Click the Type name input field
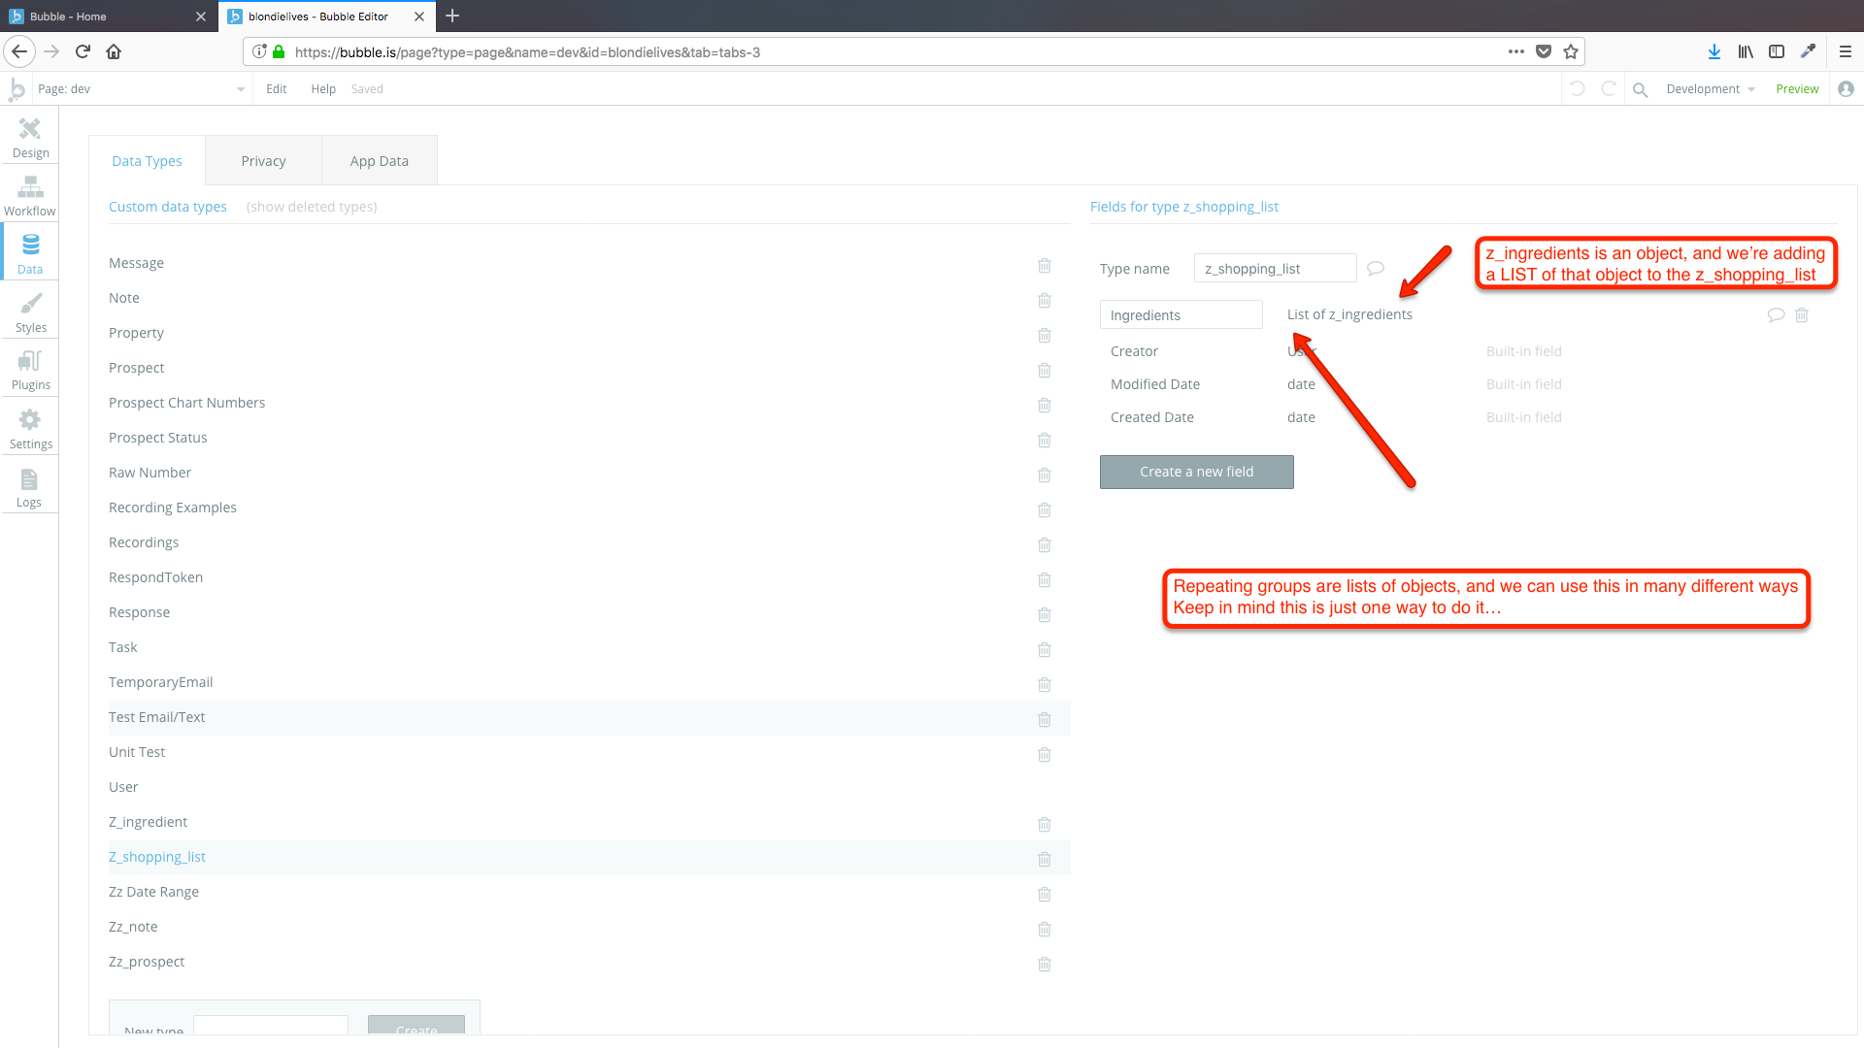Screen dimensions: 1864x1048 (x=1274, y=269)
